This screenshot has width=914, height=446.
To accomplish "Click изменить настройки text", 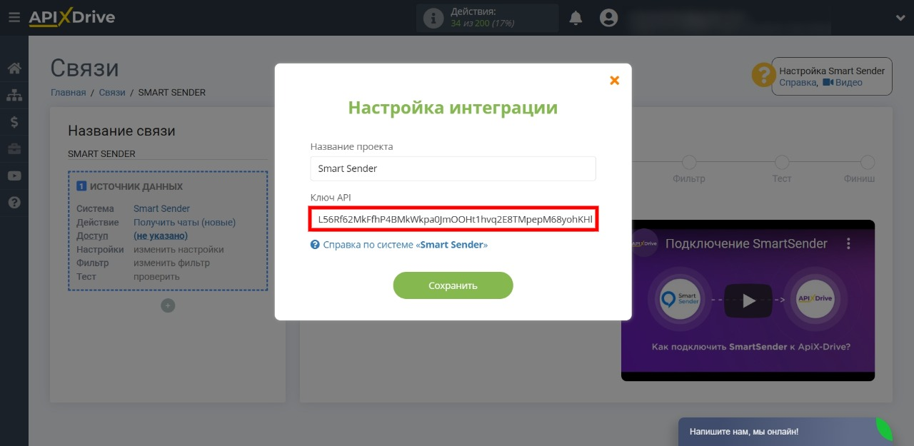I will point(179,249).
